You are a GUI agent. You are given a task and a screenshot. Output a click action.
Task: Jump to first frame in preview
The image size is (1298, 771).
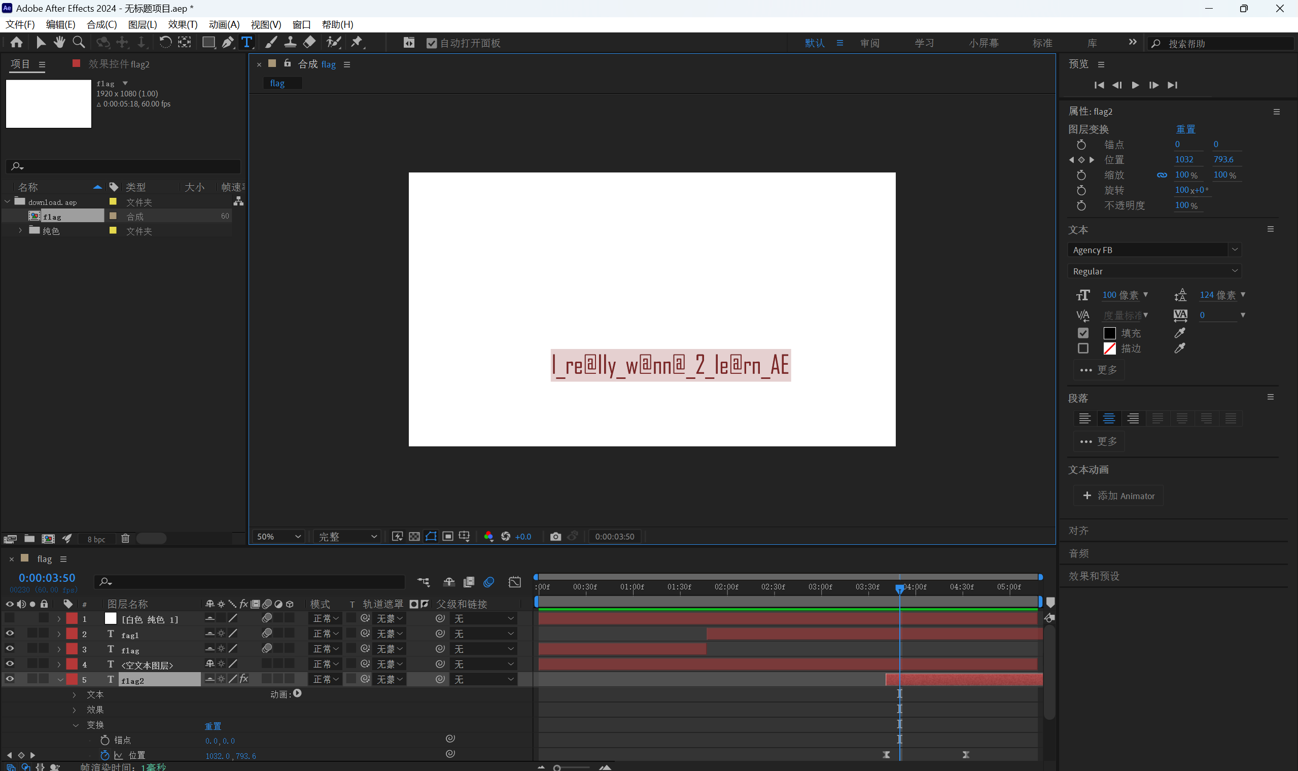click(x=1099, y=85)
